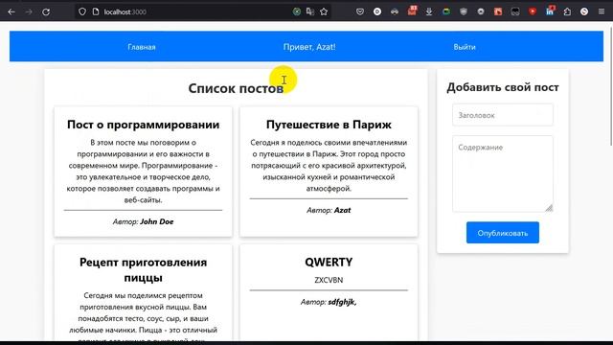
Task: Click the title Пост о программировании
Action: pos(143,125)
